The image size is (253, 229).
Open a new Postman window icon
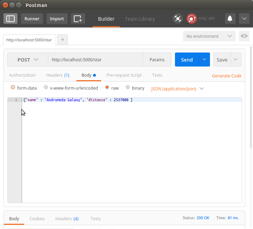click(x=78, y=19)
